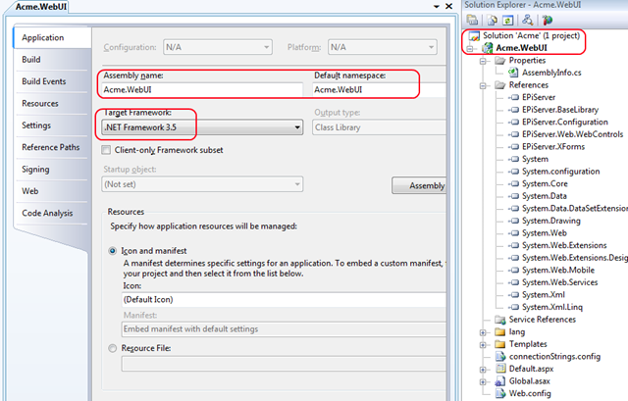
Task: Expand the Templates folder node
Action: click(482, 344)
